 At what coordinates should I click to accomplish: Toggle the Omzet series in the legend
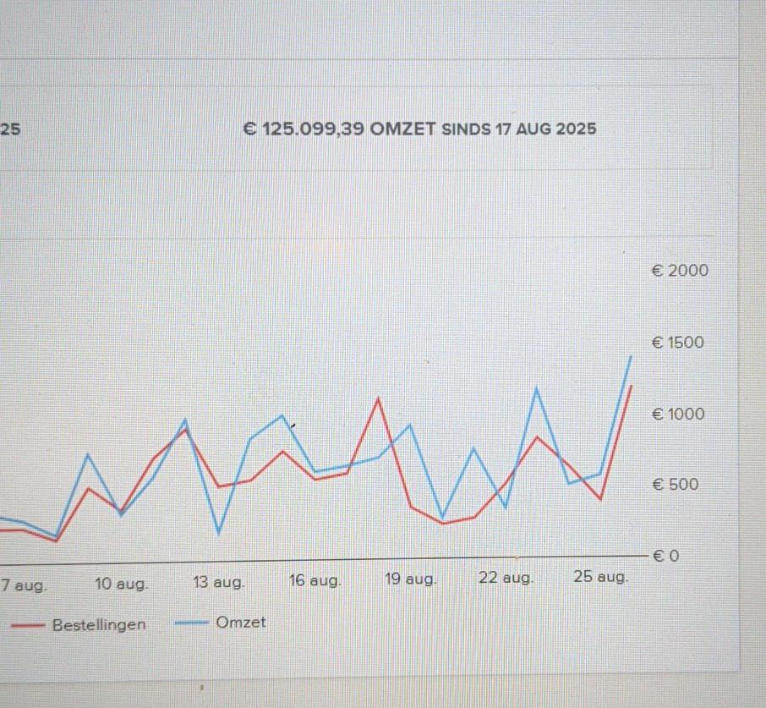[x=221, y=623]
